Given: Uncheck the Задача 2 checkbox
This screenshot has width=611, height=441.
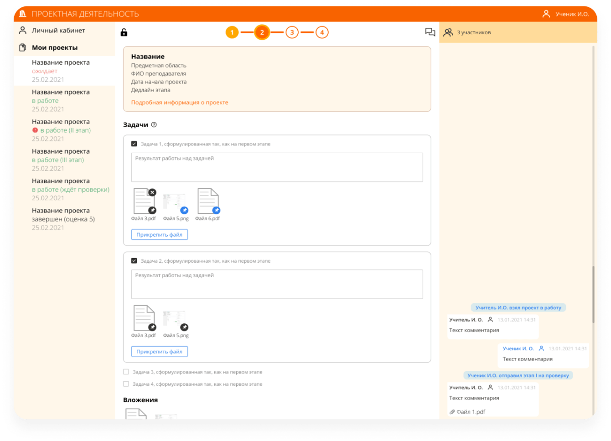Looking at the screenshot, I should tap(134, 261).
